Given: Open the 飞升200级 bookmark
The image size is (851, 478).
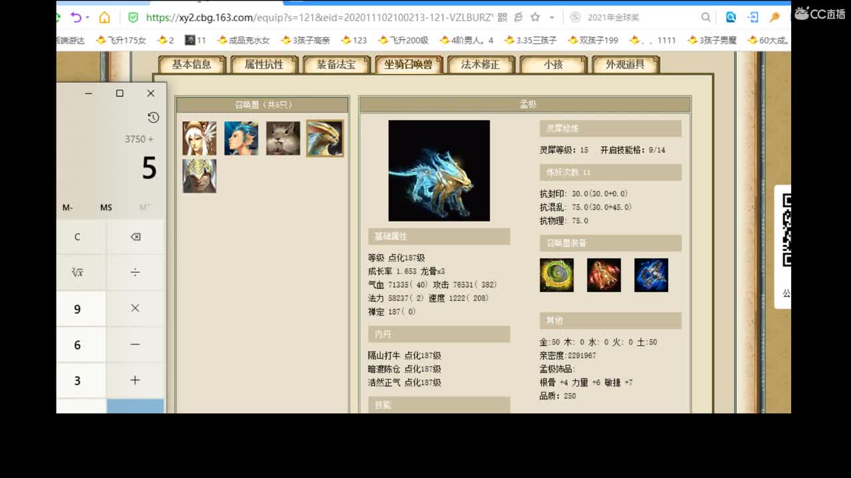Looking at the screenshot, I should tap(403, 40).
